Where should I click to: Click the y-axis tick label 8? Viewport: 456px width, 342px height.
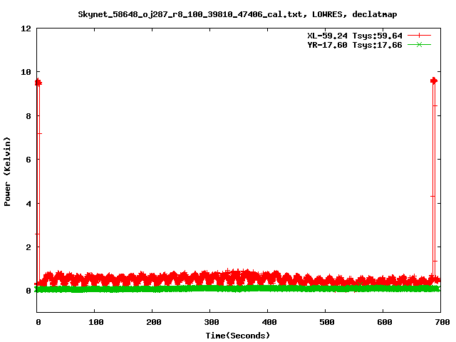point(28,116)
